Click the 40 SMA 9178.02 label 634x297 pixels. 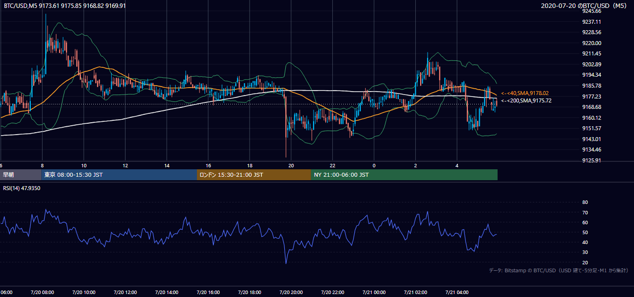point(525,93)
